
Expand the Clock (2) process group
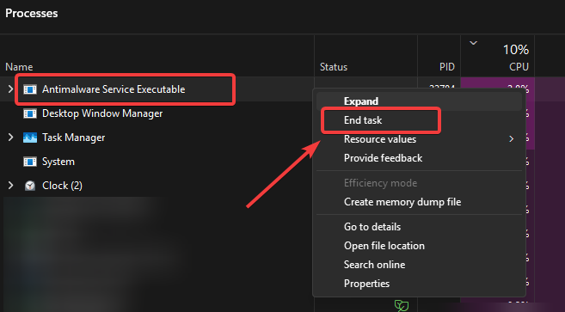coord(10,186)
